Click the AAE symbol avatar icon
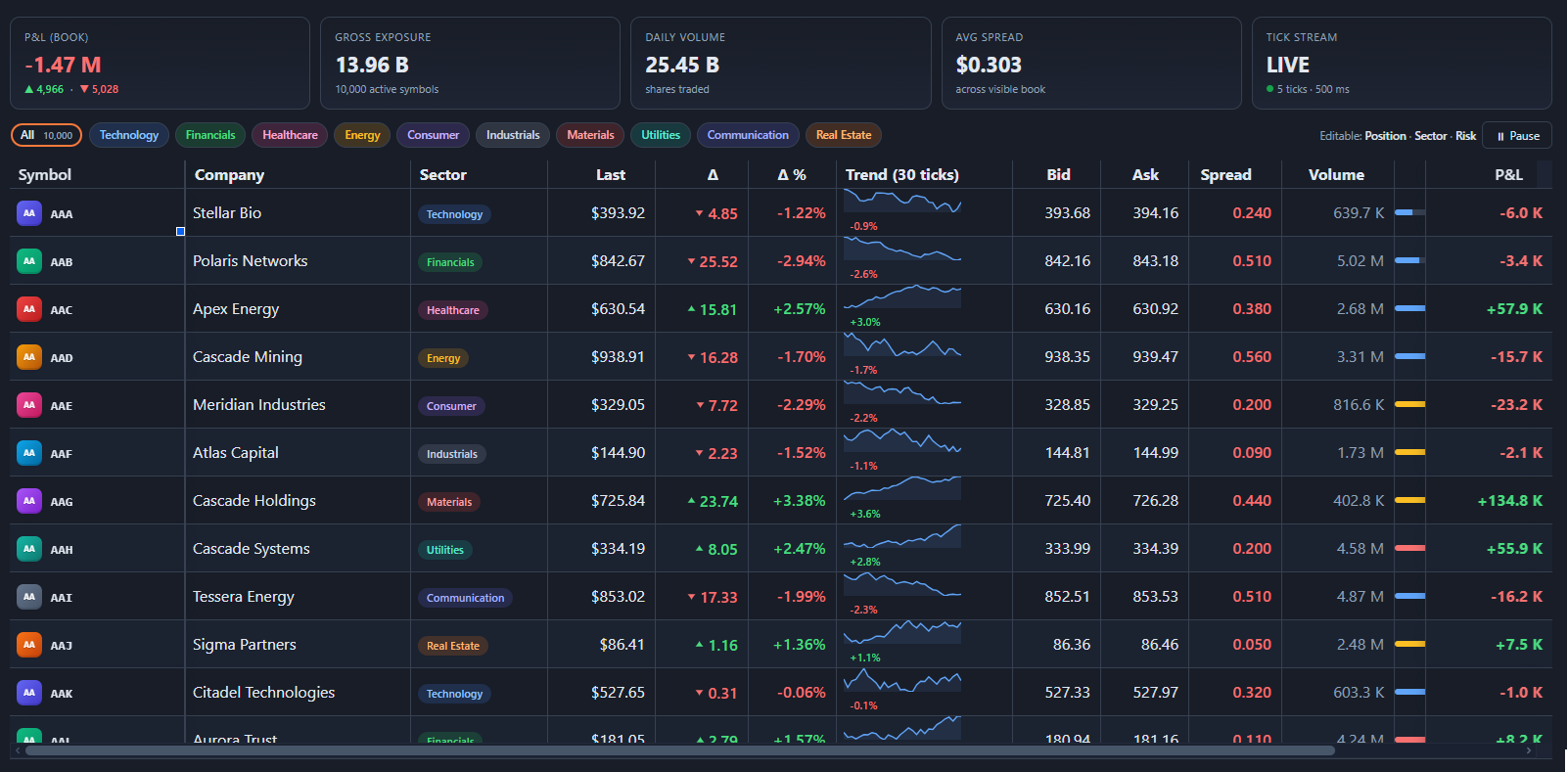 [29, 404]
